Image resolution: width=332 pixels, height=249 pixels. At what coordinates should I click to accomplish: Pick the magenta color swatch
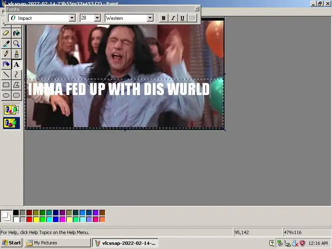click(x=63, y=220)
